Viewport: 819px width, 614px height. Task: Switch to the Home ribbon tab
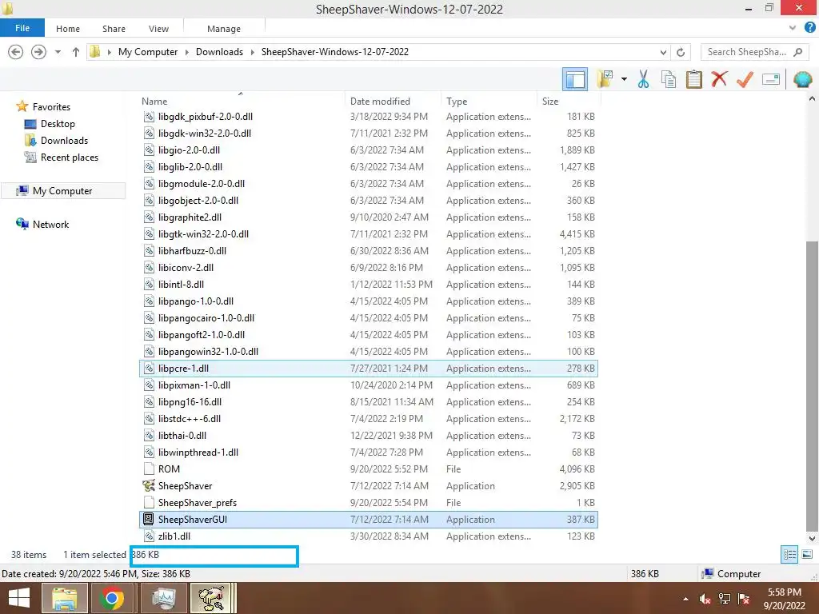(68, 29)
